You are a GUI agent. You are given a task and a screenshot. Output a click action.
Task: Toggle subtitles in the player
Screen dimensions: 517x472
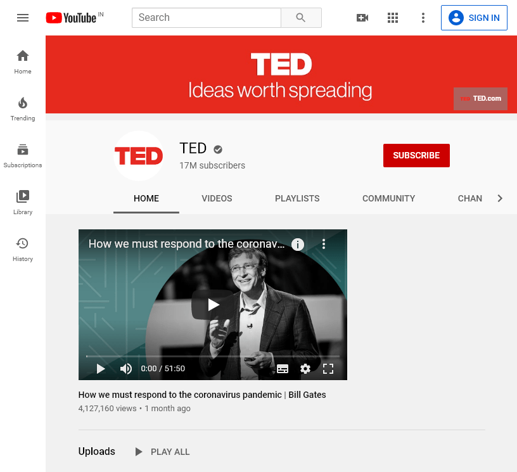point(283,369)
